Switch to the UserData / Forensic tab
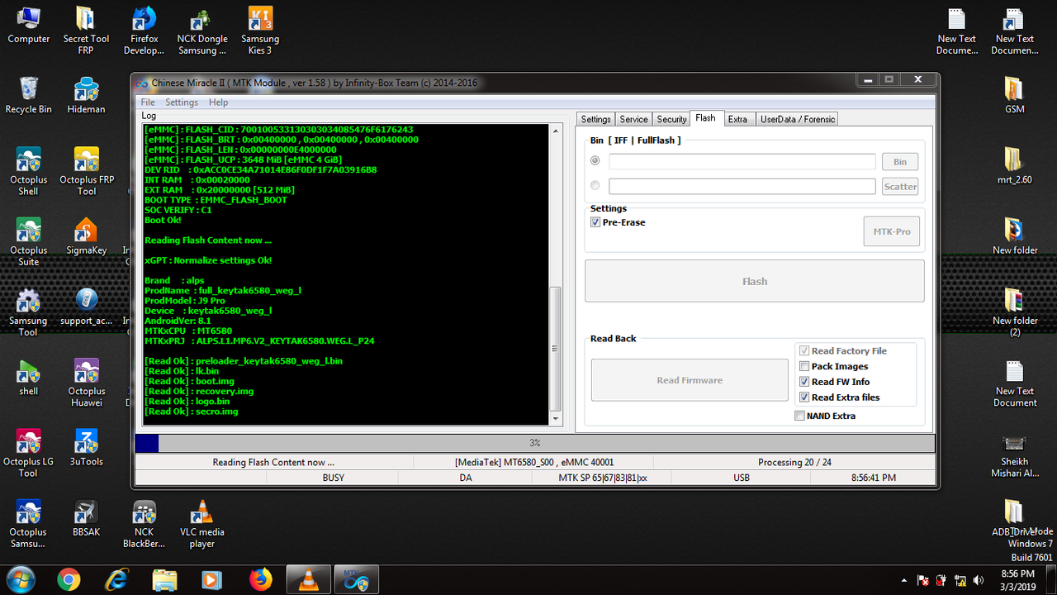 click(x=798, y=119)
